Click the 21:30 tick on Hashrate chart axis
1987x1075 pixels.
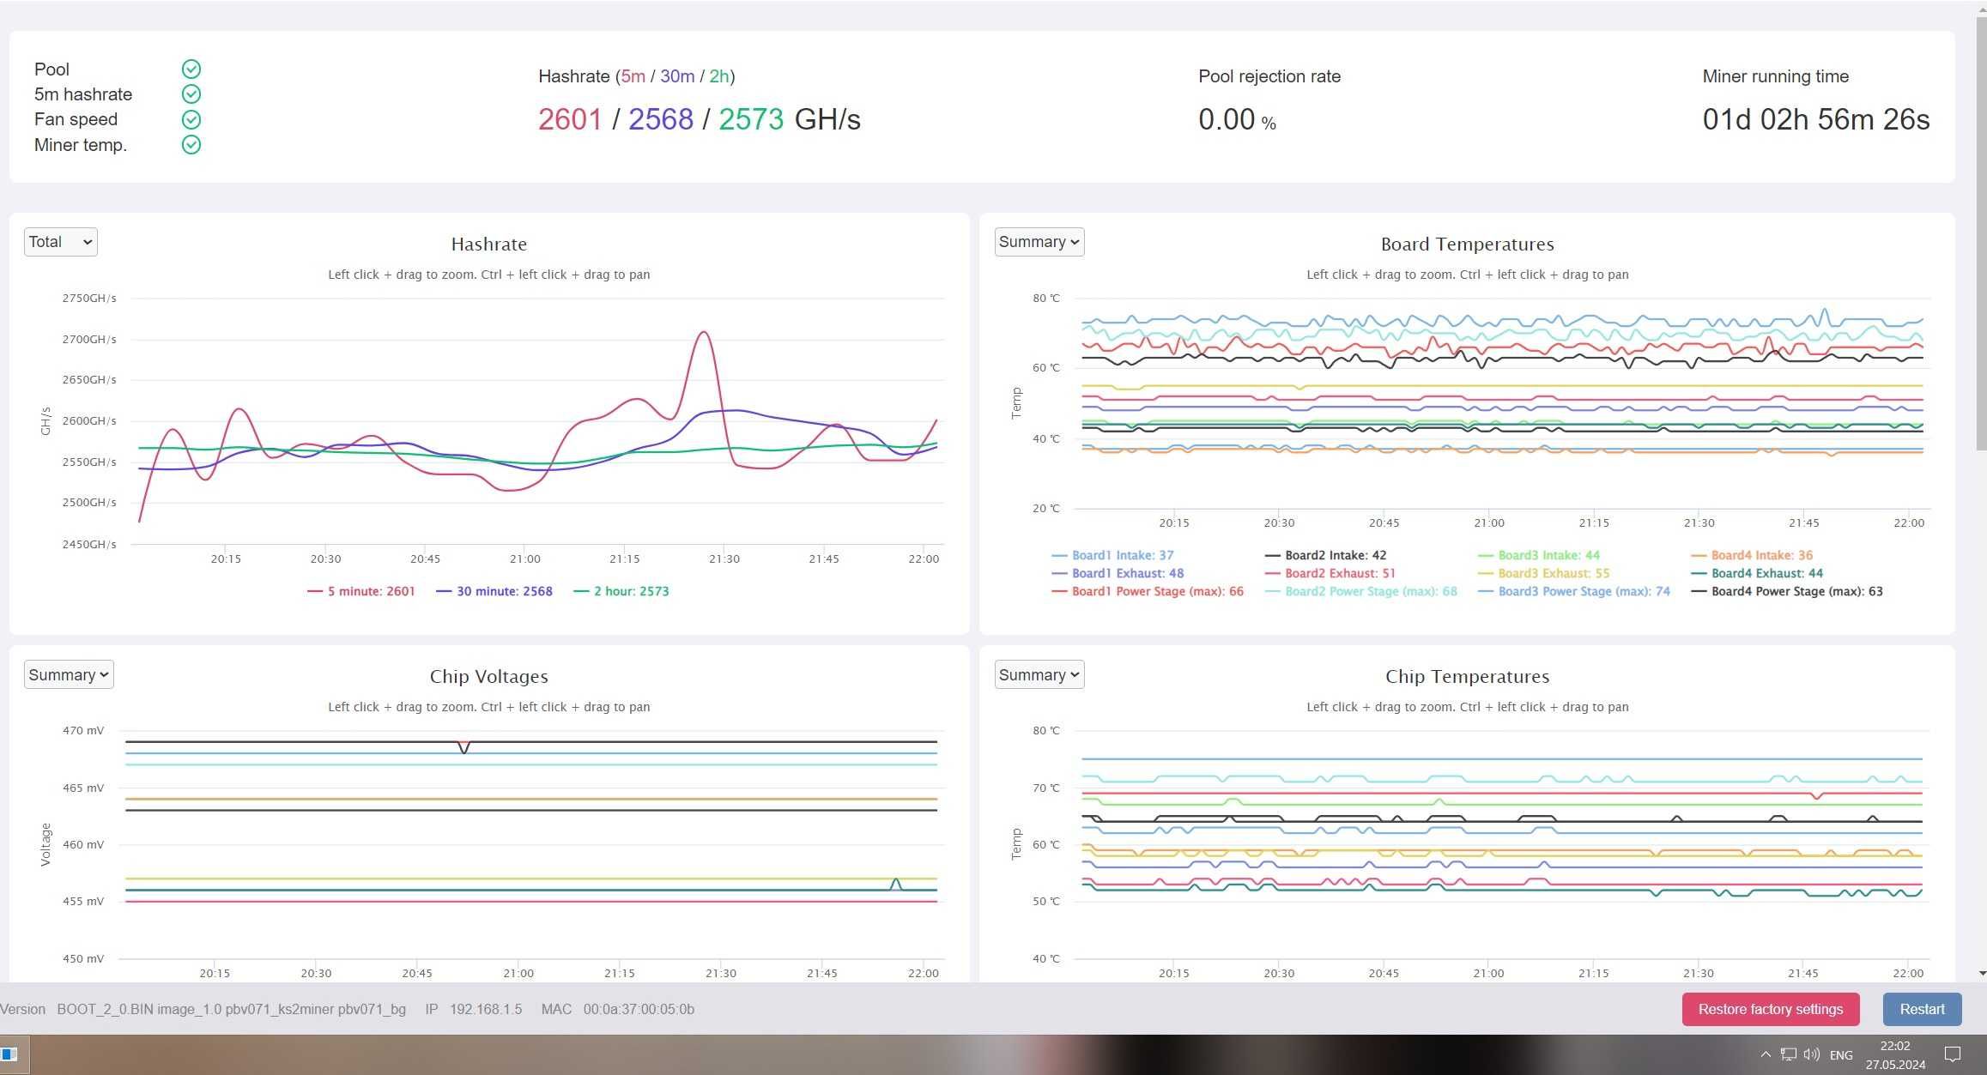[x=724, y=559]
